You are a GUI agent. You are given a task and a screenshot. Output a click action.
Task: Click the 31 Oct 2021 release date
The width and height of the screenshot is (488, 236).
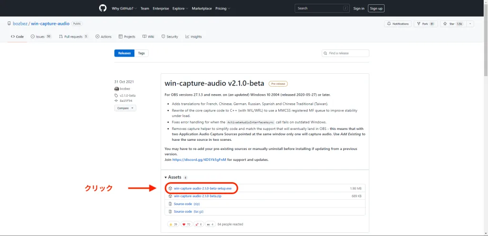point(124,82)
